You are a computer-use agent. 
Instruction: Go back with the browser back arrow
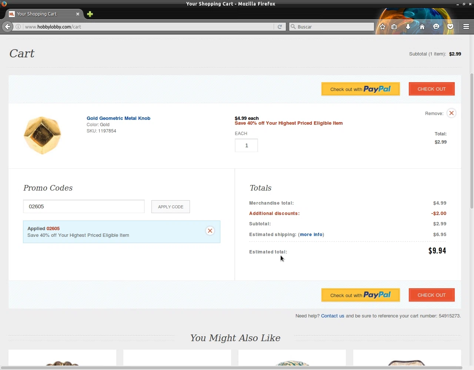[7, 27]
